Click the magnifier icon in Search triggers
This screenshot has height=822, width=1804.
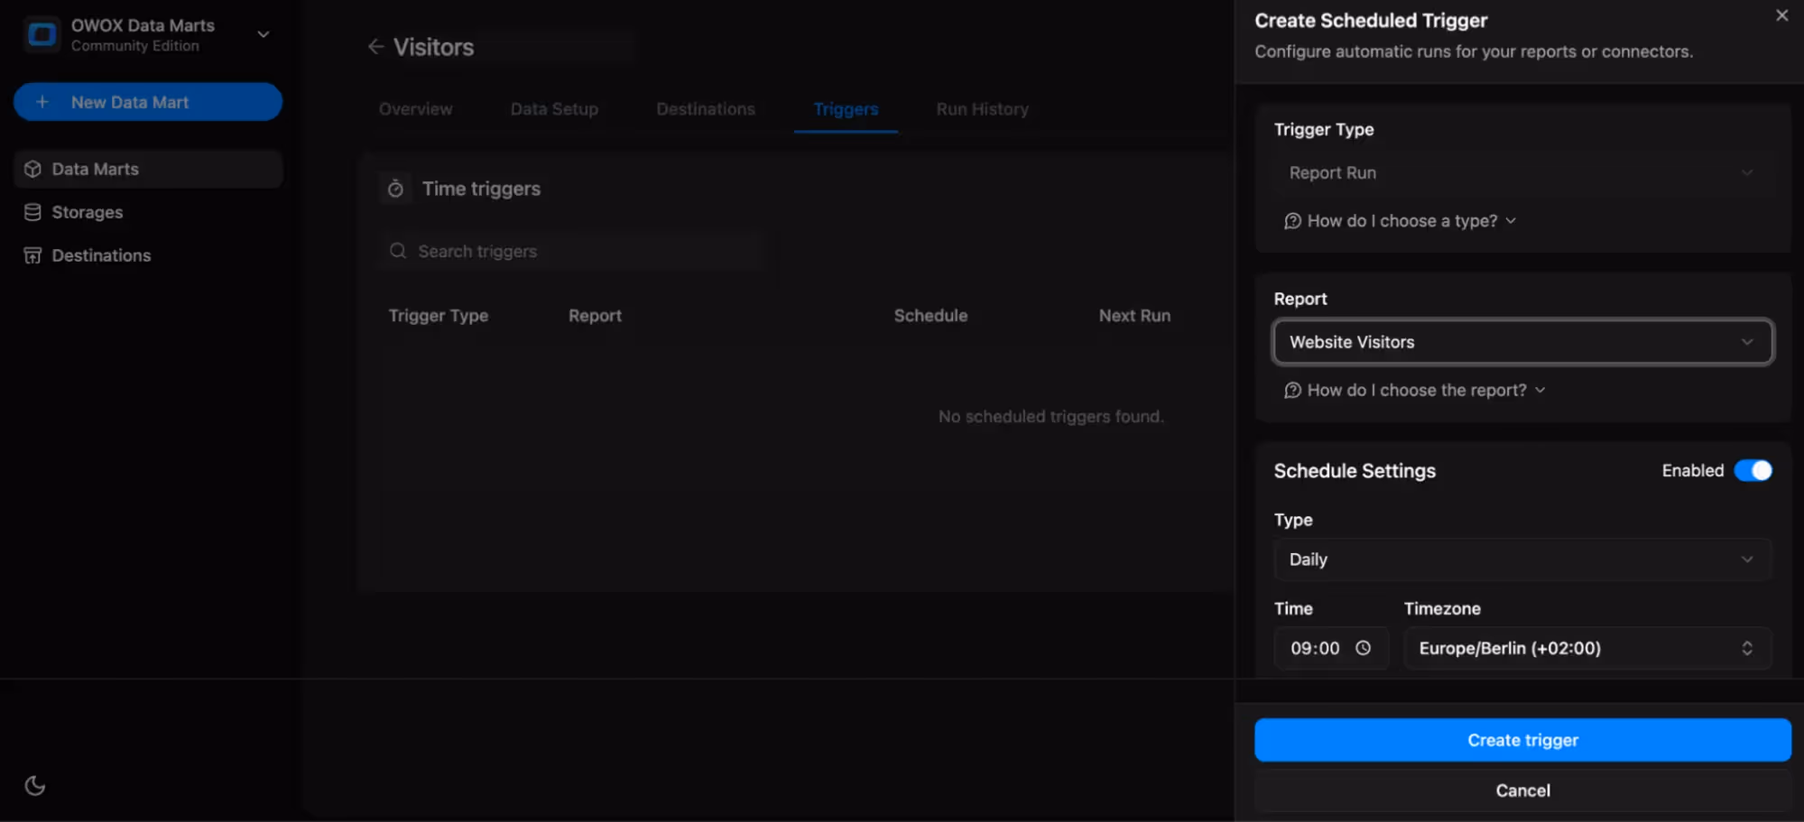click(398, 251)
